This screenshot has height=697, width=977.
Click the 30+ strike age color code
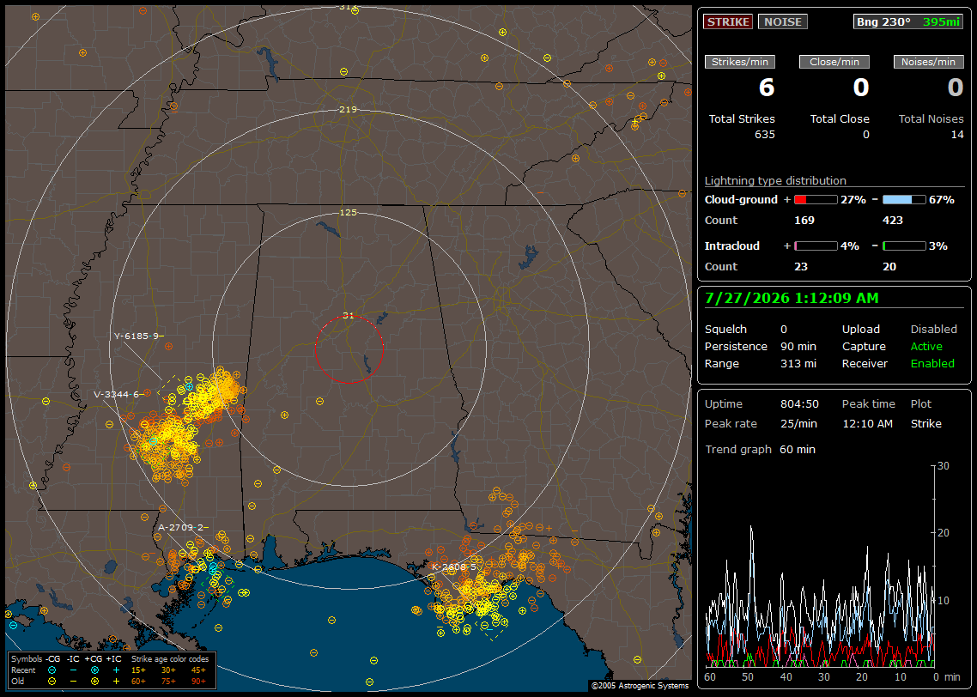click(x=168, y=670)
